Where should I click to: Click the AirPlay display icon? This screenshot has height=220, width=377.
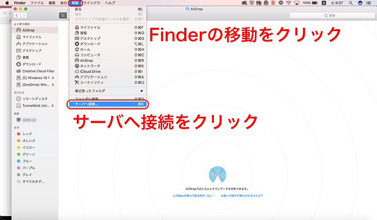(297, 3)
